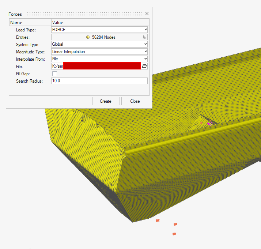Click the Entities label
Viewport: 261px width, 249px height.
23,37
